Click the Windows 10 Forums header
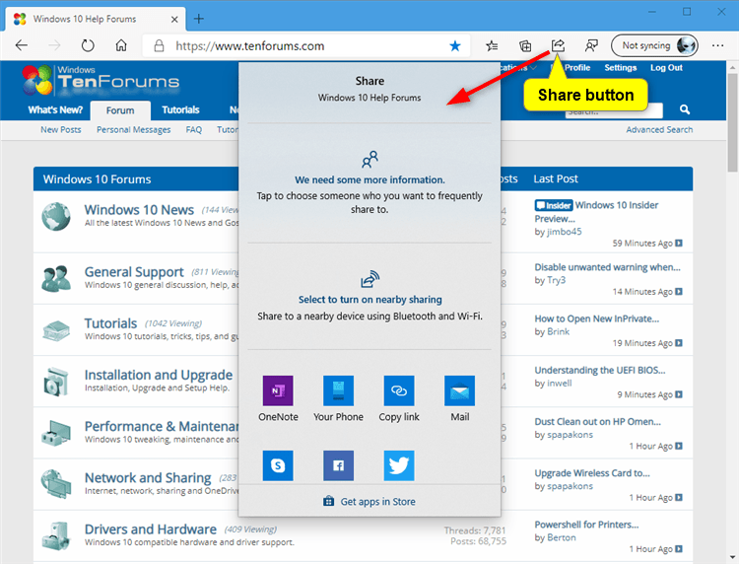 point(98,179)
